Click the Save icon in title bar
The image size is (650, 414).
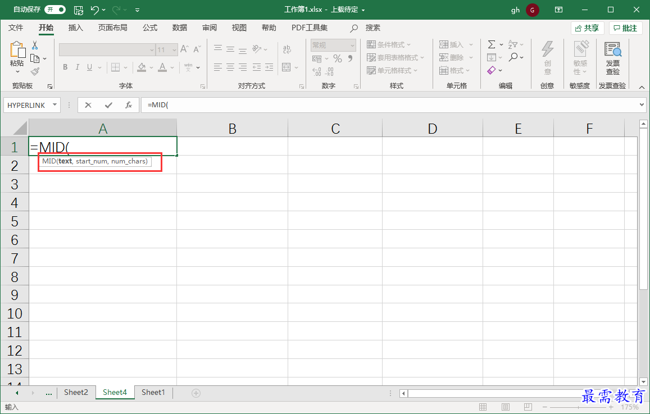pyautogui.click(x=78, y=10)
